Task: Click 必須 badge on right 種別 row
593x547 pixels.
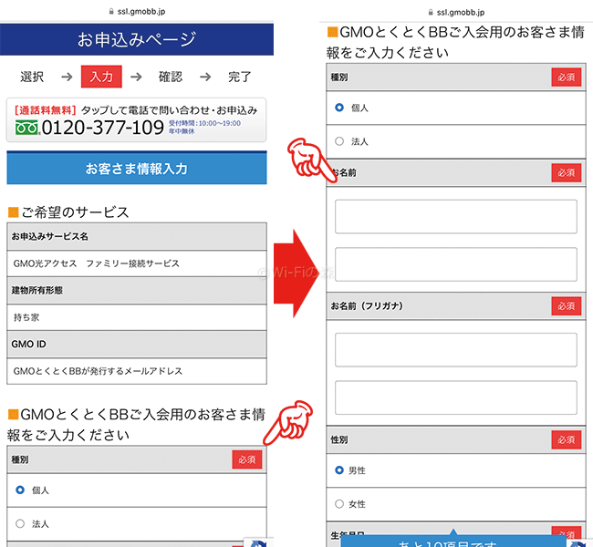Action: (x=567, y=77)
